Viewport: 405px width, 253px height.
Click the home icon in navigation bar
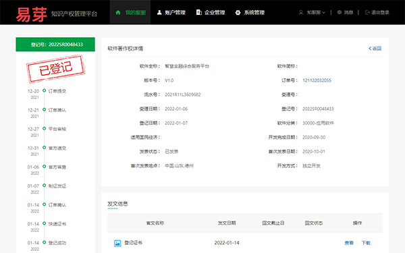point(118,12)
